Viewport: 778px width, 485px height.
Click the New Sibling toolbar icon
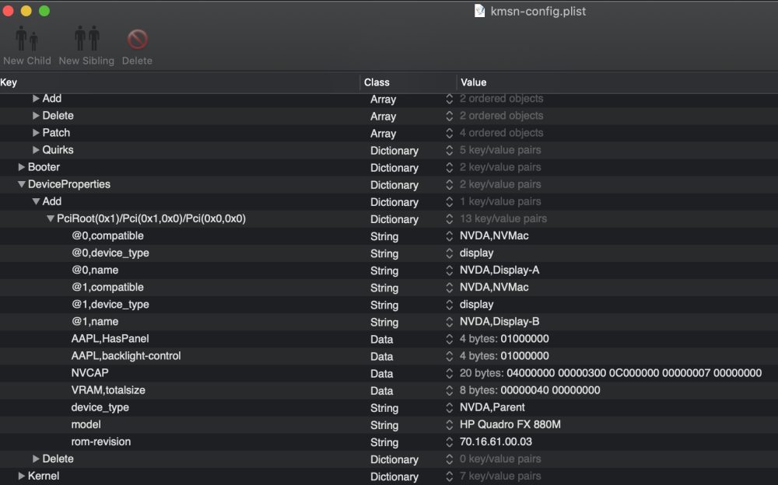[x=87, y=39]
